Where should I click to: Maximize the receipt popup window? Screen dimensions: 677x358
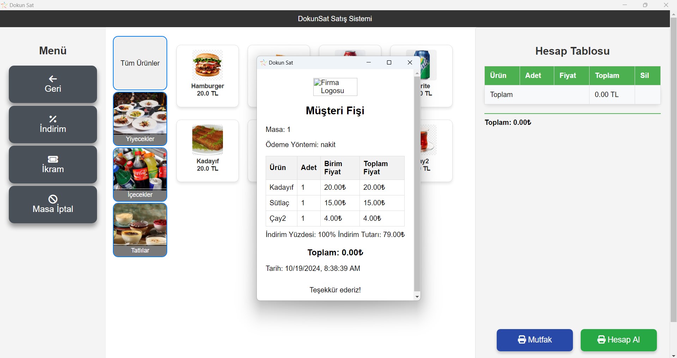click(389, 62)
